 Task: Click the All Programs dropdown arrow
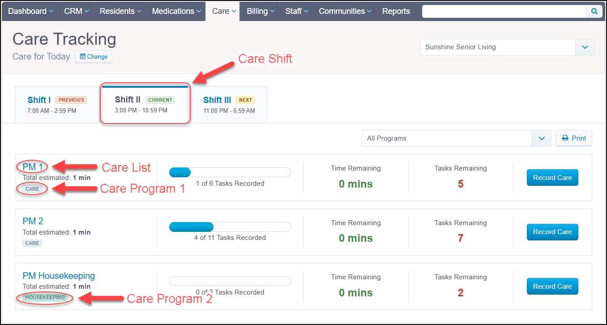(x=542, y=138)
